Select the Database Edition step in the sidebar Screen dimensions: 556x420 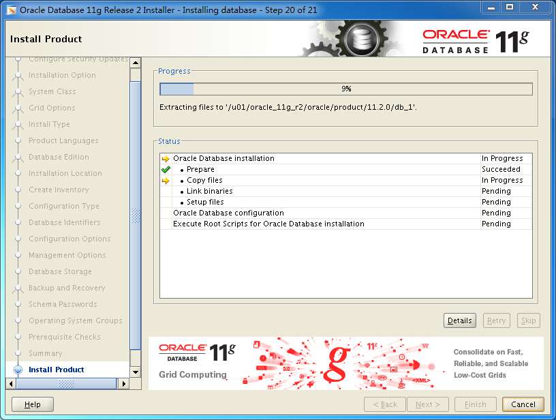click(x=58, y=157)
